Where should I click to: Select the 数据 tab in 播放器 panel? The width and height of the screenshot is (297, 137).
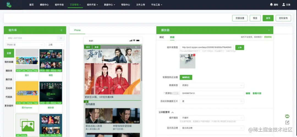point(172,37)
